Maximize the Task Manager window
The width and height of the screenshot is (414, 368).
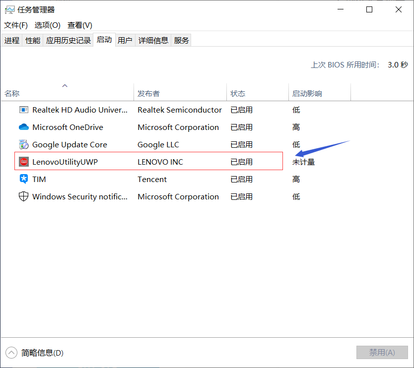(x=369, y=9)
